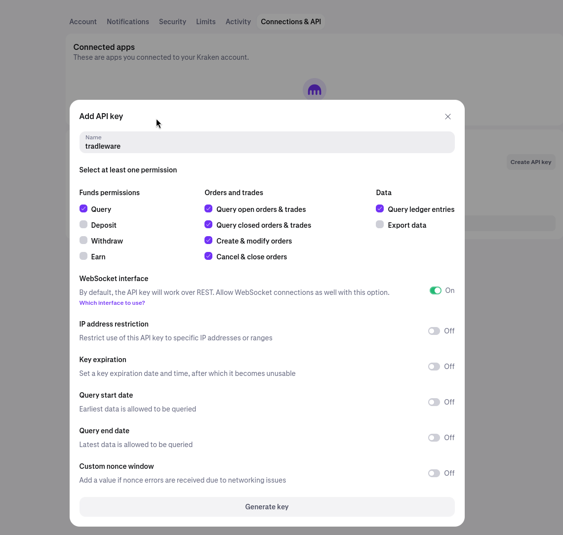Click the Orders and trades heading

tap(234, 193)
